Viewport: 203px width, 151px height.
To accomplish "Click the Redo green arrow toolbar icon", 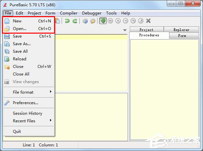I will [75, 21].
